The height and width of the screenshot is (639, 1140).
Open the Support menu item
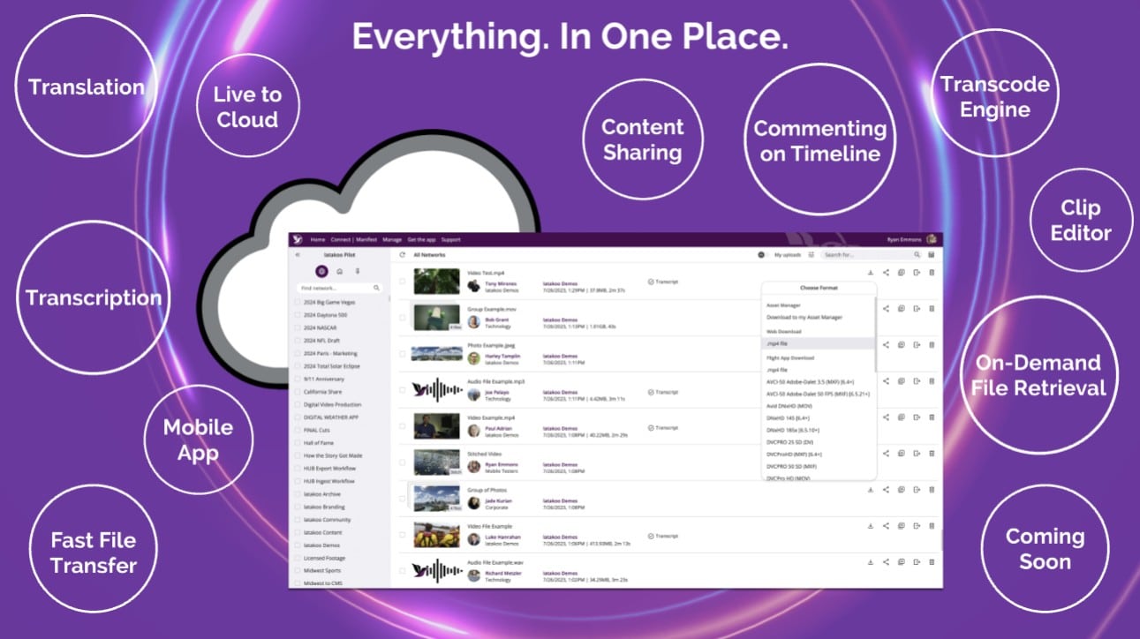click(x=450, y=239)
